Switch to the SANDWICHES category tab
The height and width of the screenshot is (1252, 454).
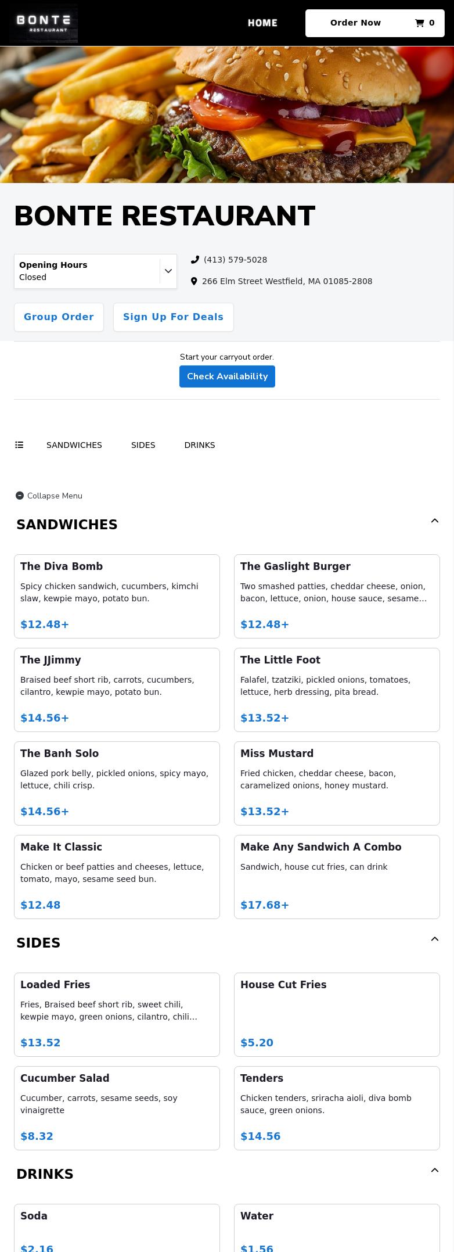tap(74, 444)
